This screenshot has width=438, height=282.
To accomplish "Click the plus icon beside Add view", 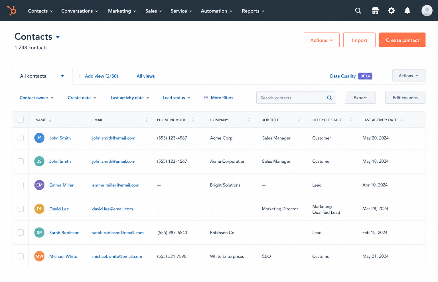I will coord(80,76).
